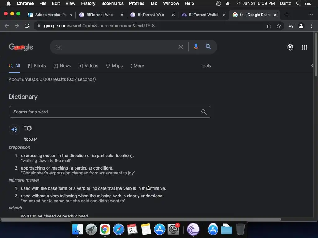Click Chrome icon in the dock
The width and height of the screenshot is (318, 238).
[x=105, y=229]
